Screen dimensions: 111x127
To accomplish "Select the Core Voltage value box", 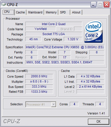I will (x=73, y=39).
